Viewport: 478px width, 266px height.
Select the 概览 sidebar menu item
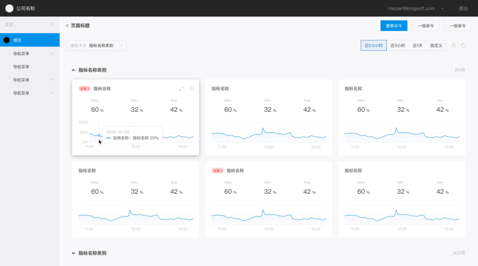point(30,40)
